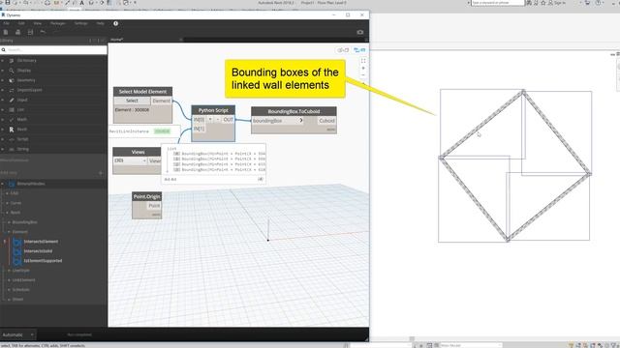Click the Undo icon in Dynamo toolbar

coord(43,32)
